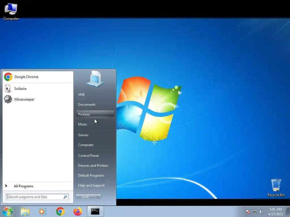290x217 pixels.
Task: Launch Chrome from the taskbar
Action: tap(60, 211)
